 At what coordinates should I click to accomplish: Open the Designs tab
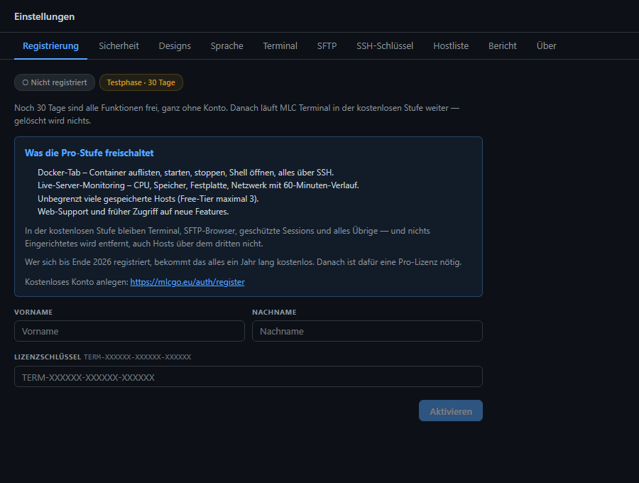point(175,46)
